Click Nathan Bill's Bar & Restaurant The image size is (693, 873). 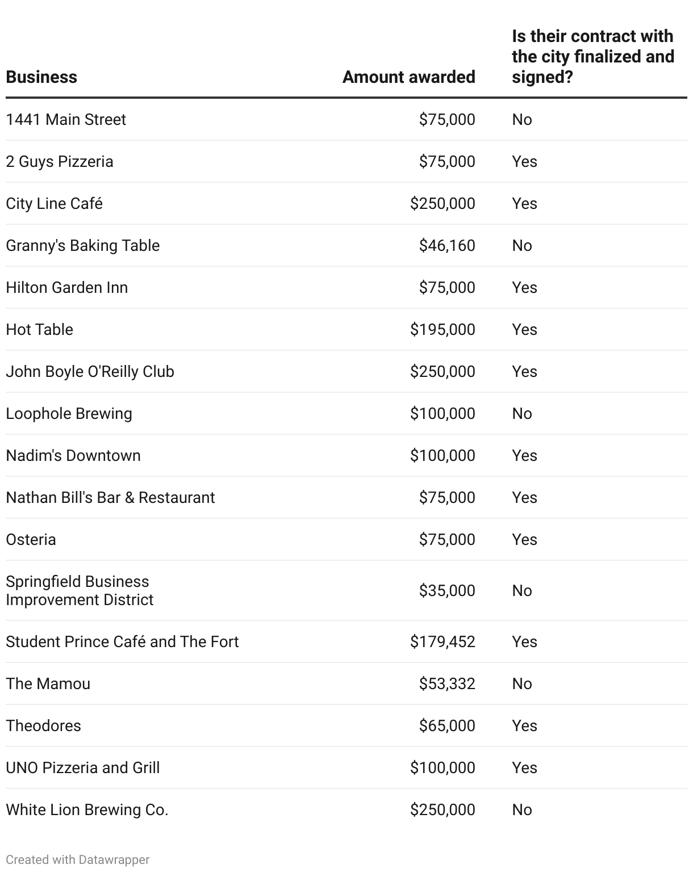point(110,498)
